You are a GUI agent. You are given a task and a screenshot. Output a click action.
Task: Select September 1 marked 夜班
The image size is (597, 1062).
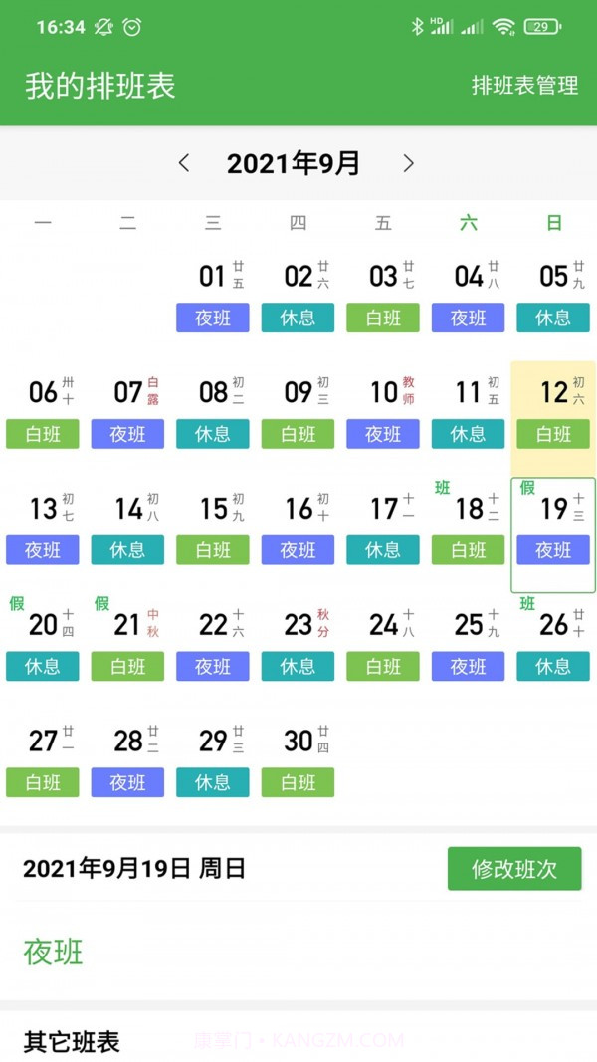[x=212, y=293]
